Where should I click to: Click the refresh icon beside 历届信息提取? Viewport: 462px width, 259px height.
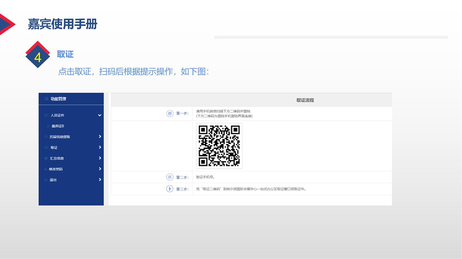46,137
